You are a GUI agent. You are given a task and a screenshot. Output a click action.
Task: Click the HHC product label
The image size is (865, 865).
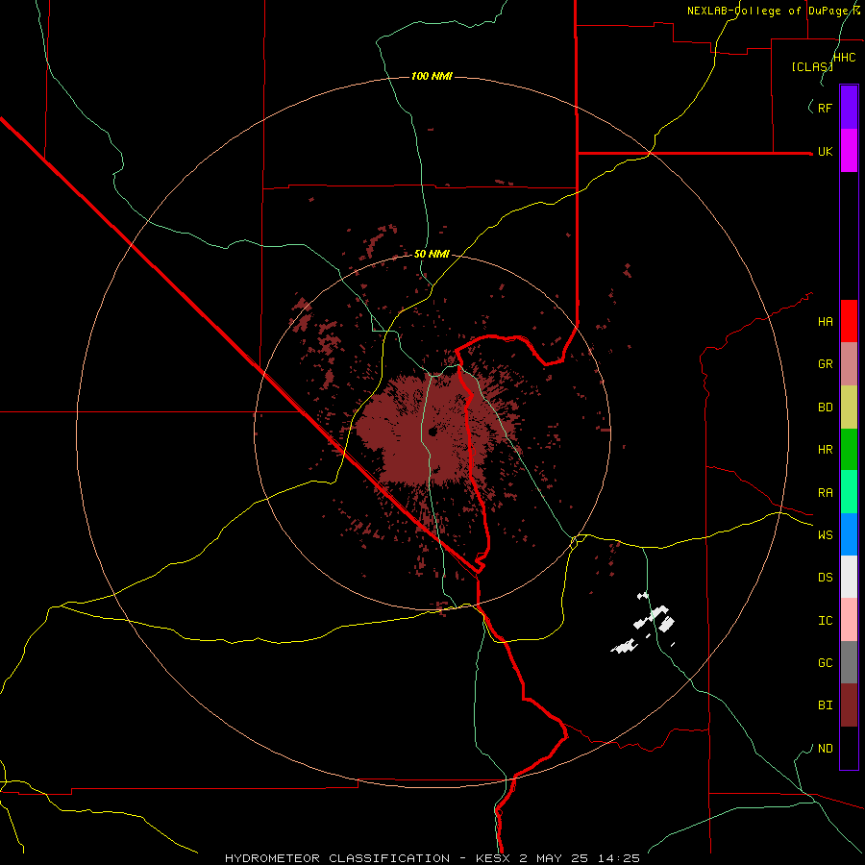tap(845, 58)
